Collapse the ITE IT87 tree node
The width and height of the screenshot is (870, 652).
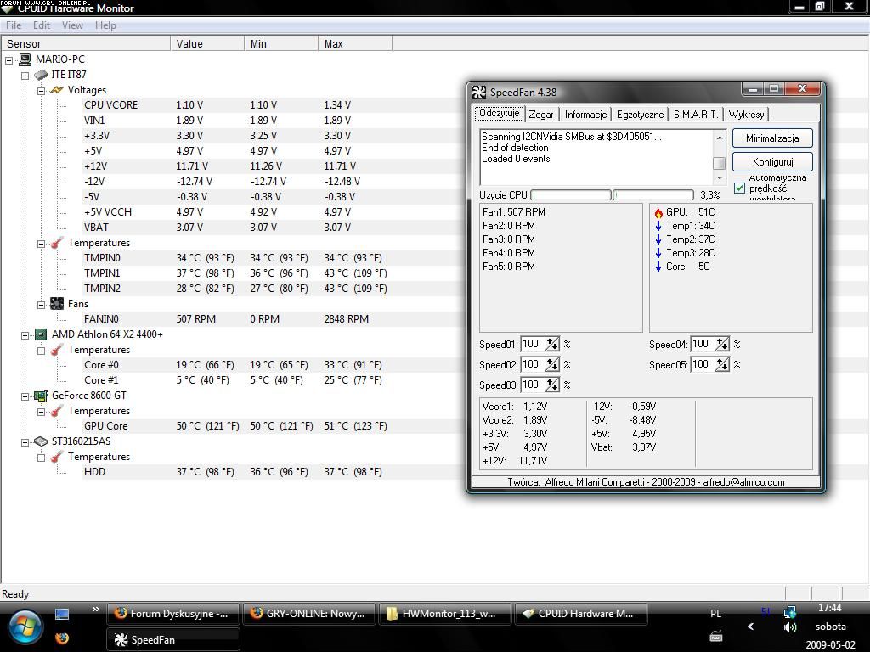(25, 75)
